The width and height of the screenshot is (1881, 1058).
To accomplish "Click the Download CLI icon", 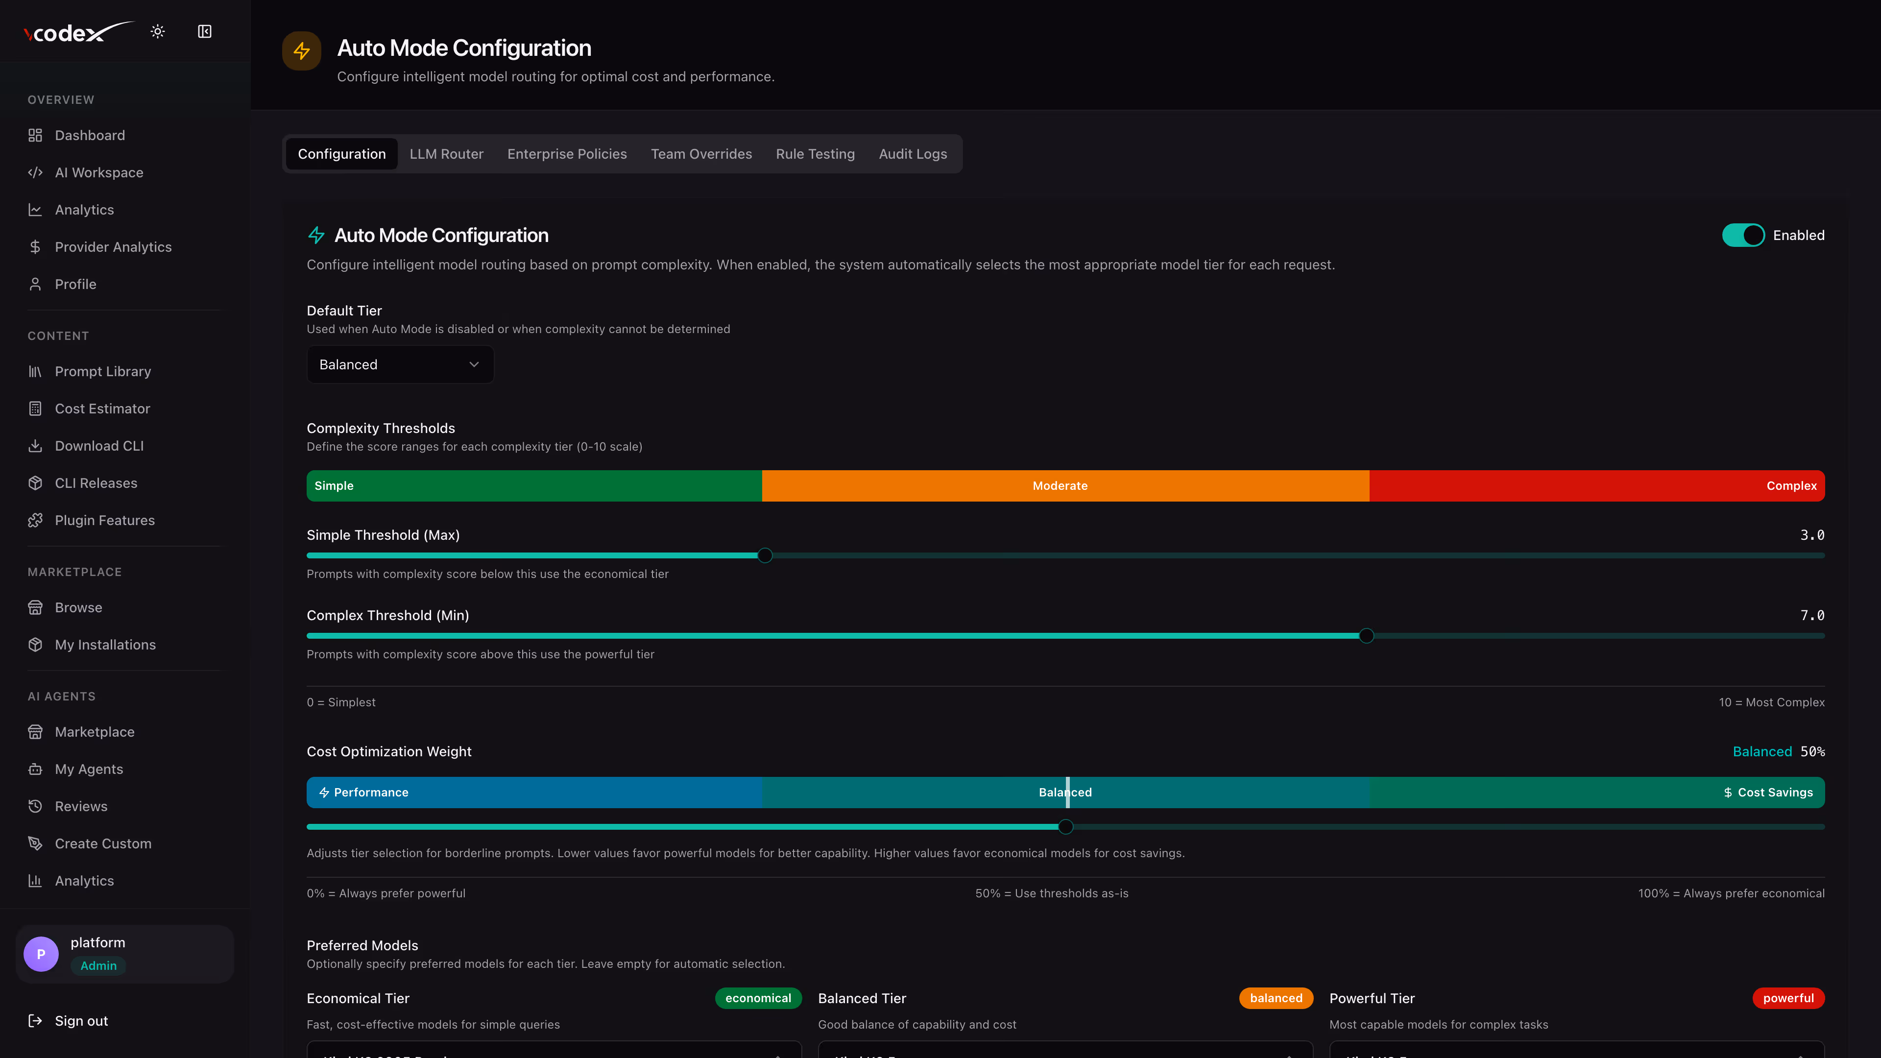I will pos(35,445).
